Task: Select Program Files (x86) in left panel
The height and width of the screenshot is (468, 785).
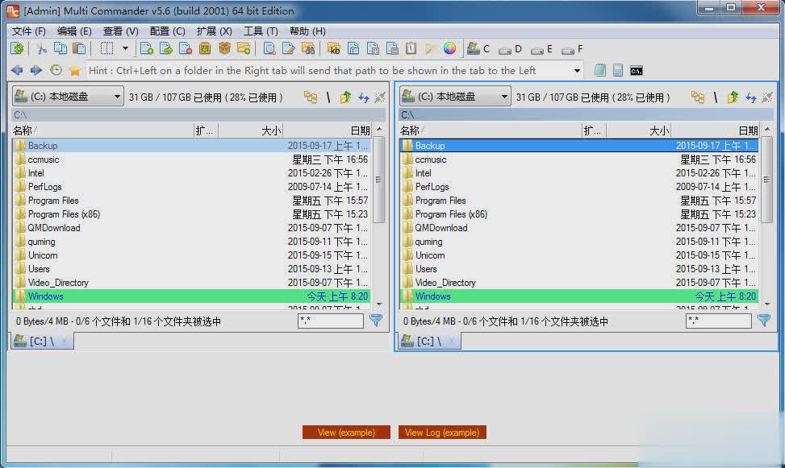Action: [192, 214]
